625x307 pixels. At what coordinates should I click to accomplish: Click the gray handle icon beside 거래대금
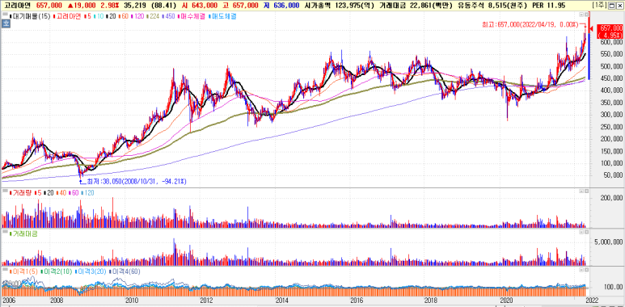[x=5, y=231]
